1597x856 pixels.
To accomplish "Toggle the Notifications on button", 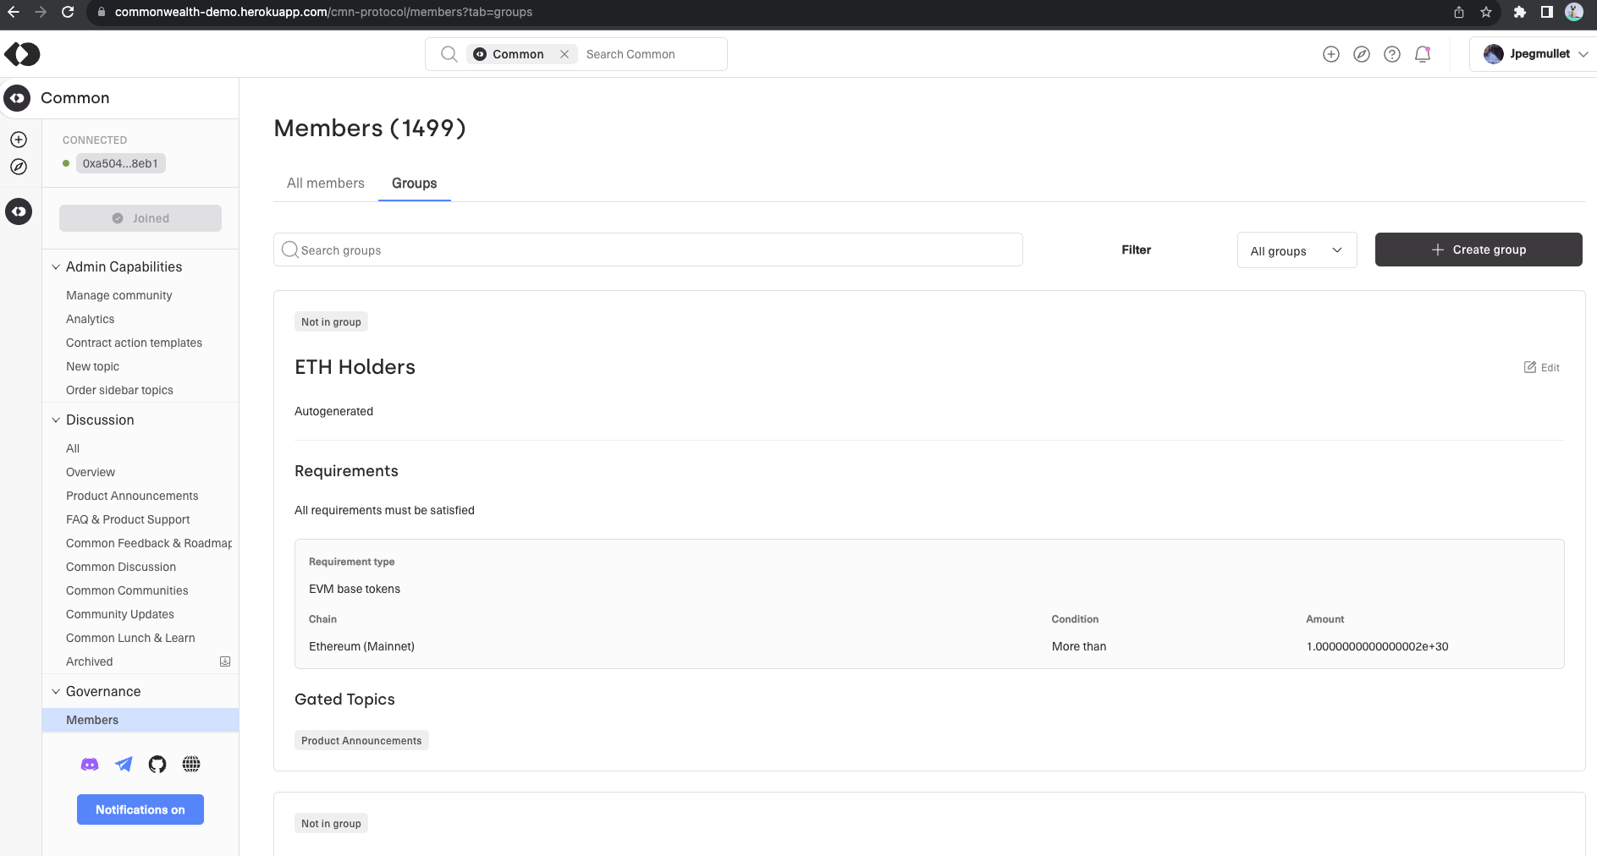I will [x=140, y=809].
